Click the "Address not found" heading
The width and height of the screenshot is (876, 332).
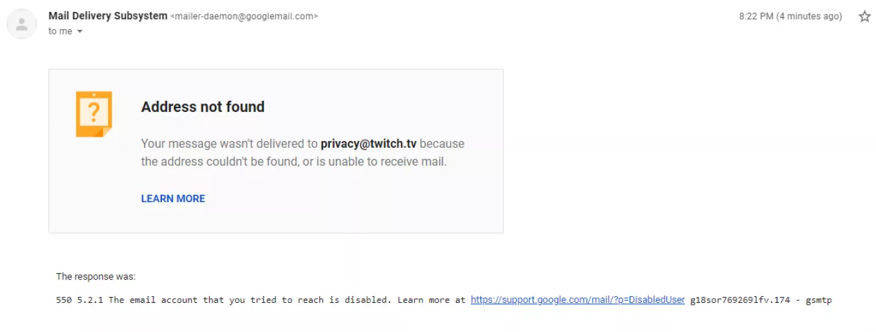click(202, 107)
